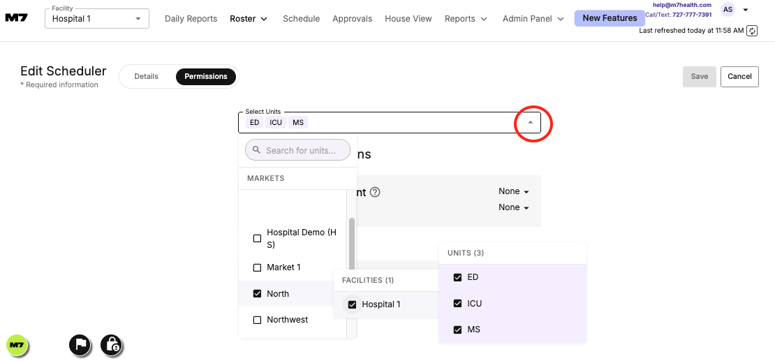Viewport: 775px width, 361px height.
Task: Click the lock floating icon
Action: [x=112, y=344]
